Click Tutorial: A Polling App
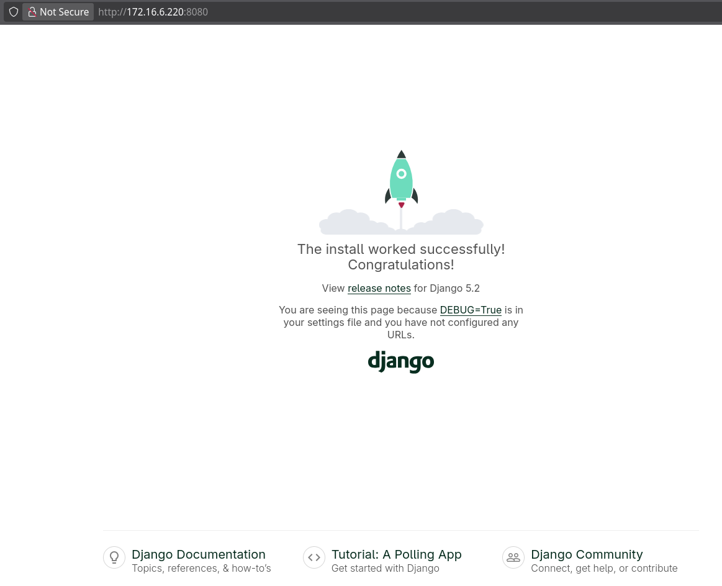 [396, 554]
